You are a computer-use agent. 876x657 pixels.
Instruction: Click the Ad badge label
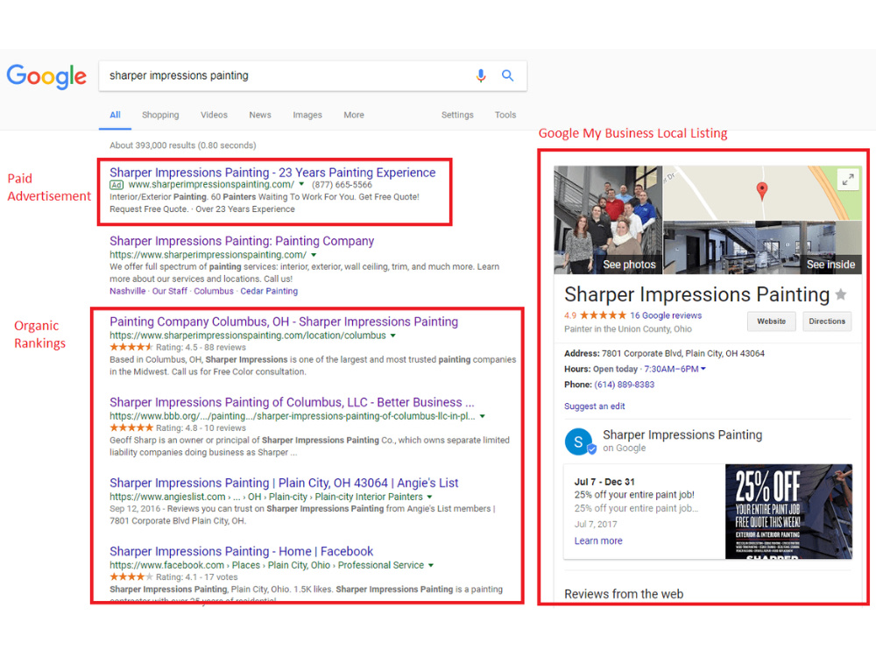[x=117, y=185]
